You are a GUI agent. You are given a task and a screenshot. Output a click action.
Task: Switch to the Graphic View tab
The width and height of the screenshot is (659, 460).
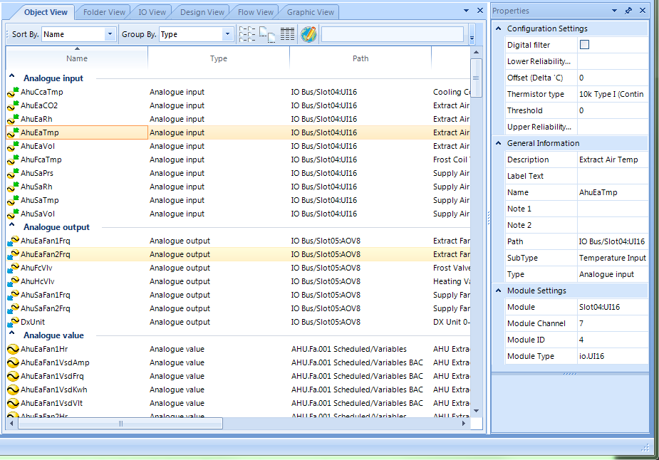[310, 12]
